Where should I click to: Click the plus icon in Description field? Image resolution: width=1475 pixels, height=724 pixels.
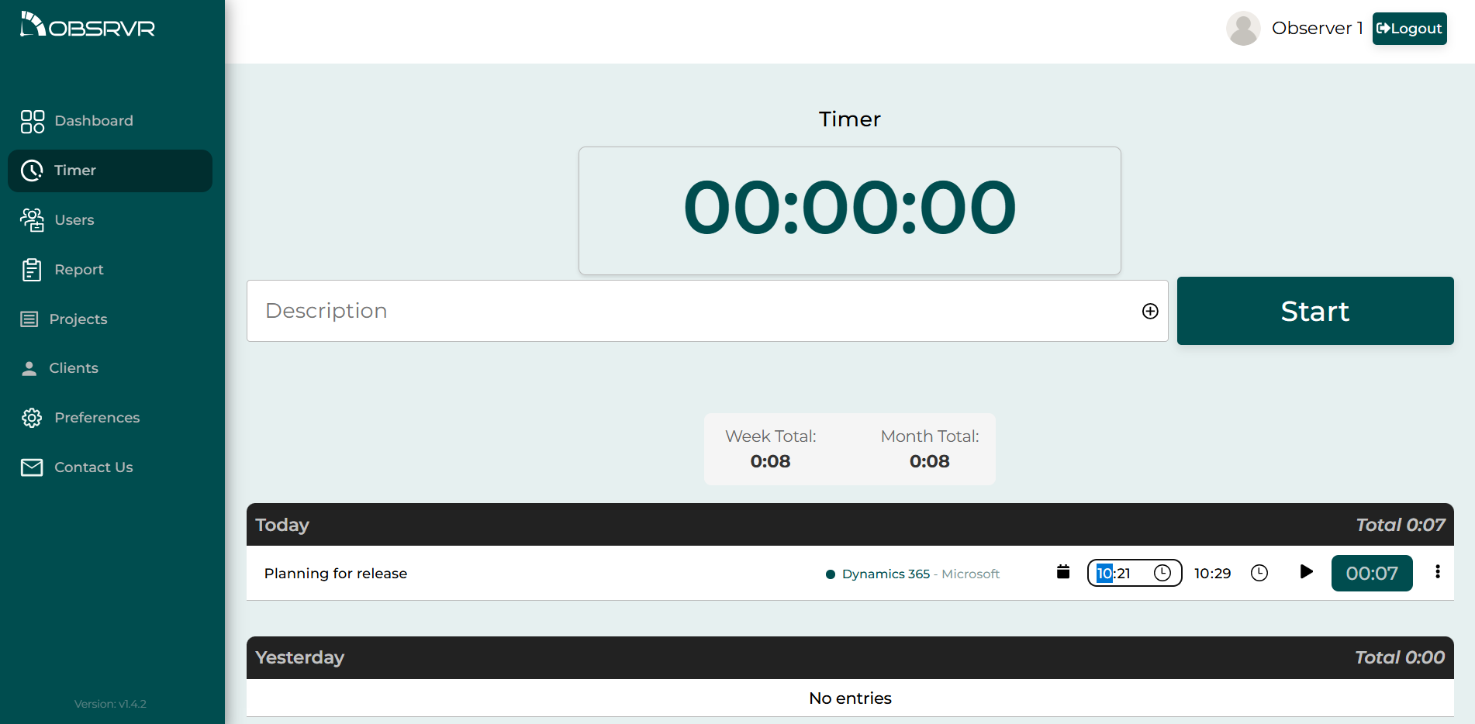click(1150, 311)
